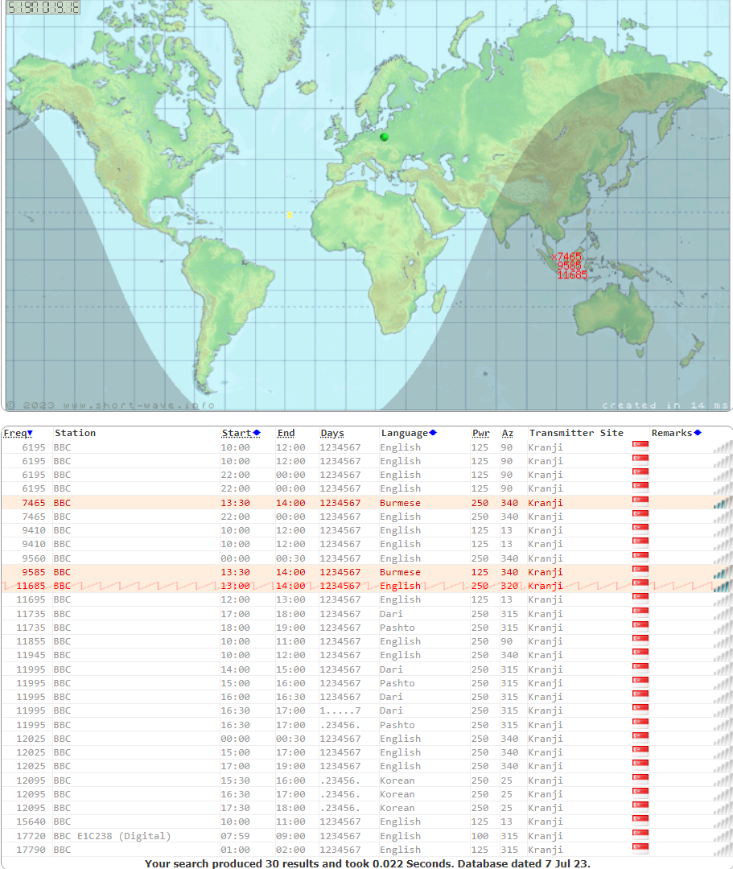Click the Singapore flag in the 9560 row

point(640,558)
